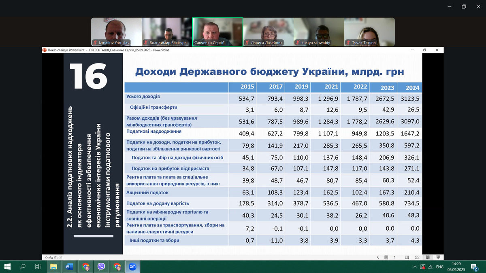Select Савченко Сергій's active speaker video
Screen dimensions: 486x273
(217, 32)
